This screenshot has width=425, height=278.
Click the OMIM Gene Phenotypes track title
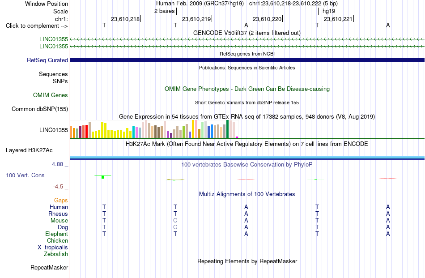[247, 89]
